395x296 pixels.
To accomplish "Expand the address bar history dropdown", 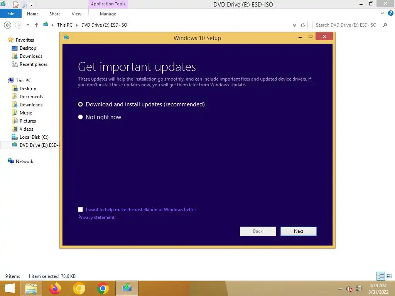I will (x=294, y=25).
